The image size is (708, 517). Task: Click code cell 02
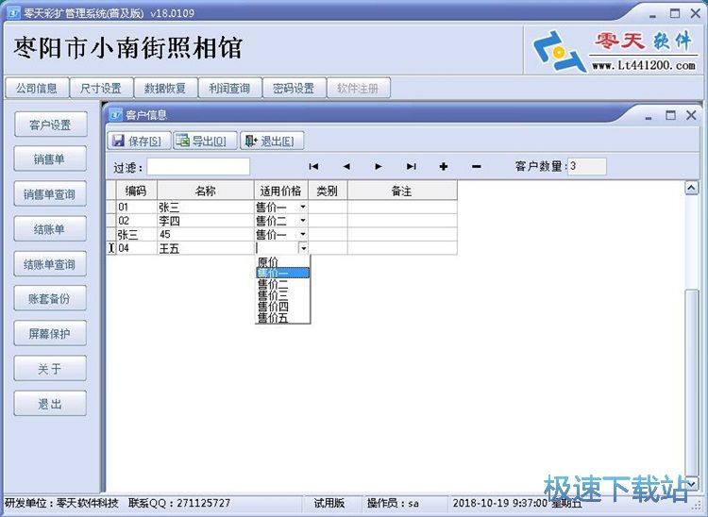click(x=136, y=221)
